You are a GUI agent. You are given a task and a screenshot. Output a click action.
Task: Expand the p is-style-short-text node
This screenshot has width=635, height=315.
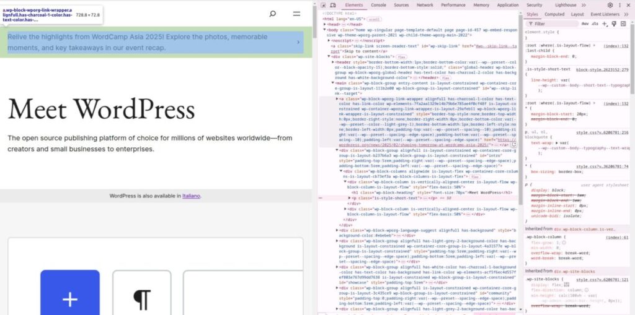tap(350, 198)
